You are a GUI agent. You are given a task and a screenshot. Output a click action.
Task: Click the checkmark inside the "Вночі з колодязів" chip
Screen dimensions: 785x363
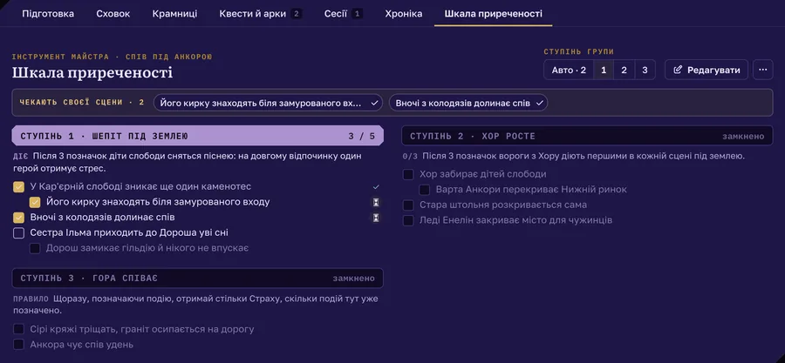tap(539, 104)
